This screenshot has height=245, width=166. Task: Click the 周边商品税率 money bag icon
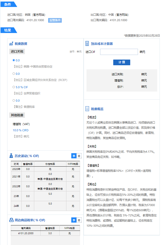pyautogui.click(x=11, y=220)
